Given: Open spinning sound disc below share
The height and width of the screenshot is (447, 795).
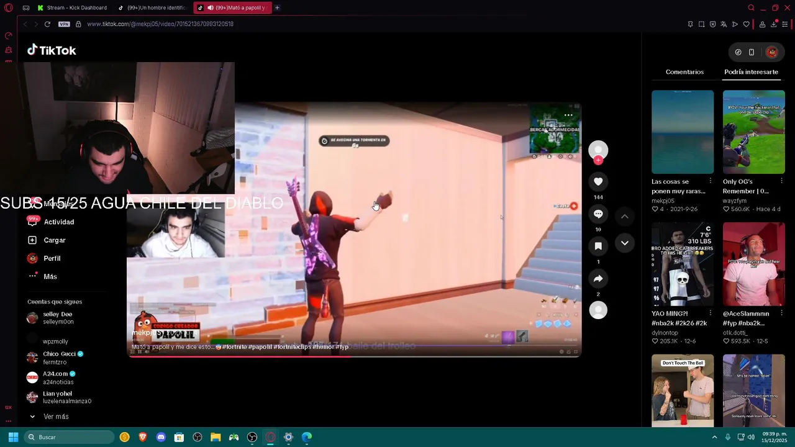Looking at the screenshot, I should point(598,310).
